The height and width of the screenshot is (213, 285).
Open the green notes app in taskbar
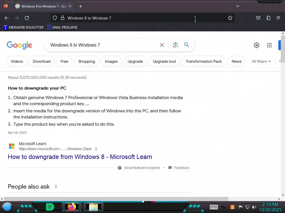[x=50, y=207]
